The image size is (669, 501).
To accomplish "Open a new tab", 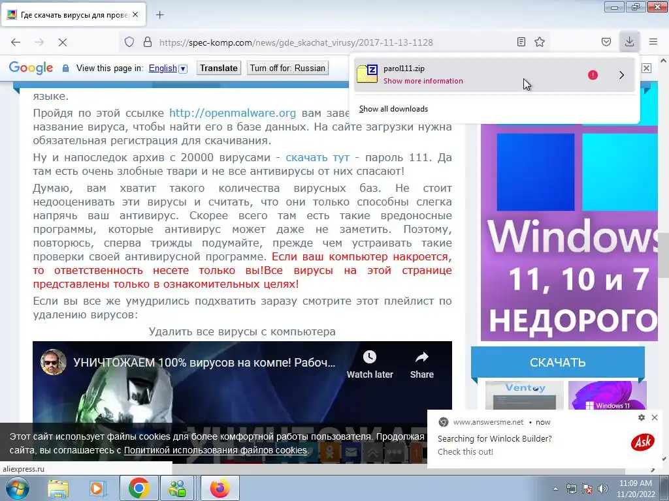I will point(159,15).
